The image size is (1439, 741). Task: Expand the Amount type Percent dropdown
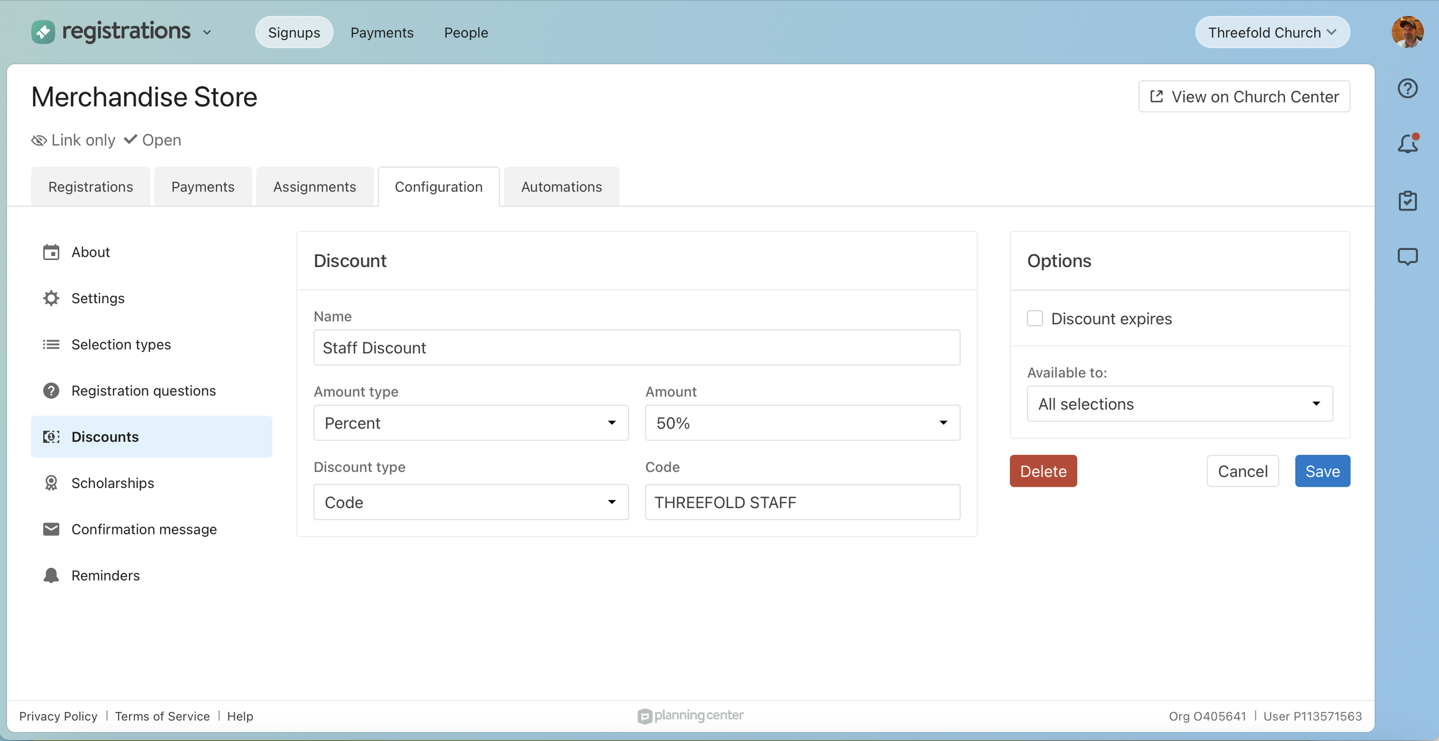click(x=470, y=423)
